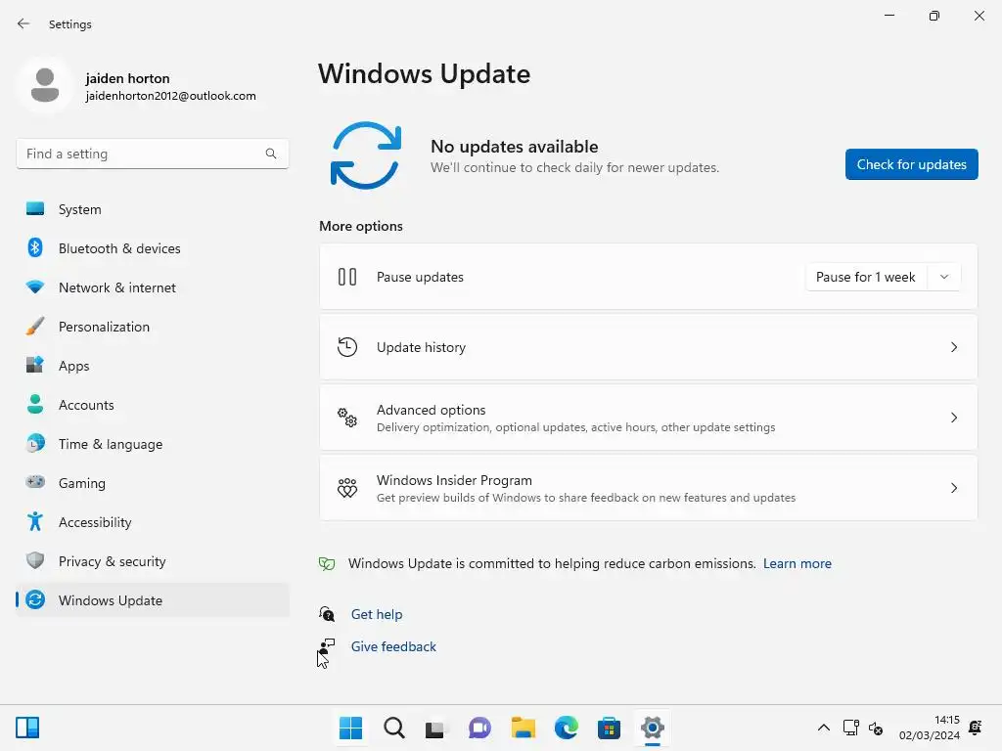This screenshot has height=751, width=1002.
Task: Open Task View from the taskbar
Action: pyautogui.click(x=435, y=728)
